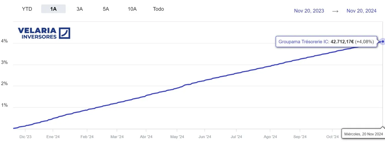Click the arrow between the dates
The height and width of the screenshot is (142, 385).
coord(335,11)
